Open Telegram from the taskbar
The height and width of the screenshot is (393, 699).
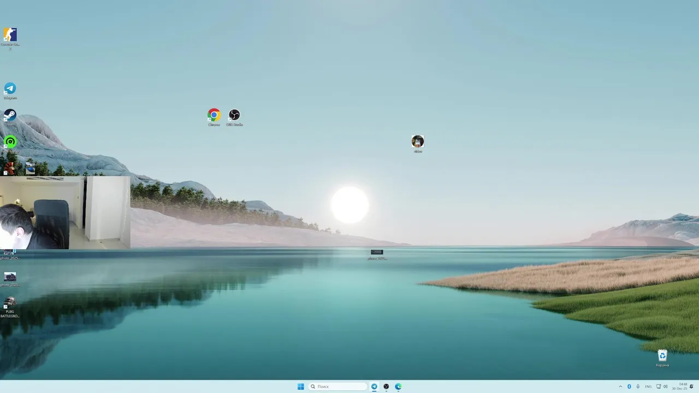[x=374, y=386]
